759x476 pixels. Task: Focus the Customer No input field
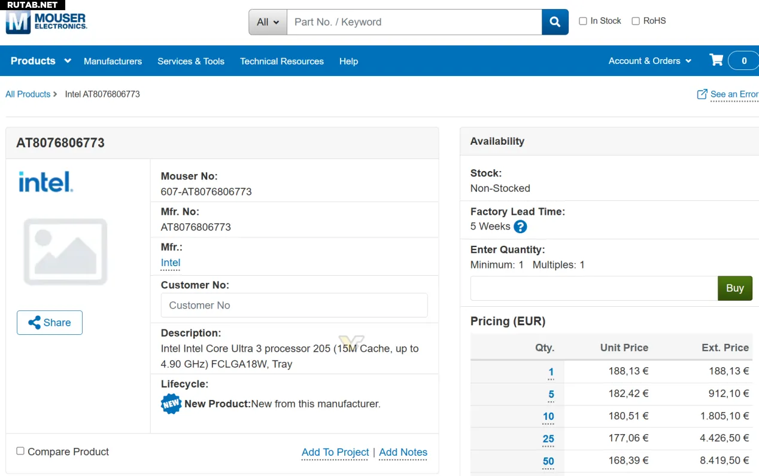point(294,305)
